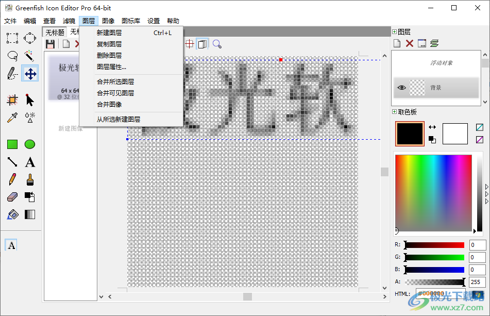
Task: Select the text tool
Action: point(30,162)
